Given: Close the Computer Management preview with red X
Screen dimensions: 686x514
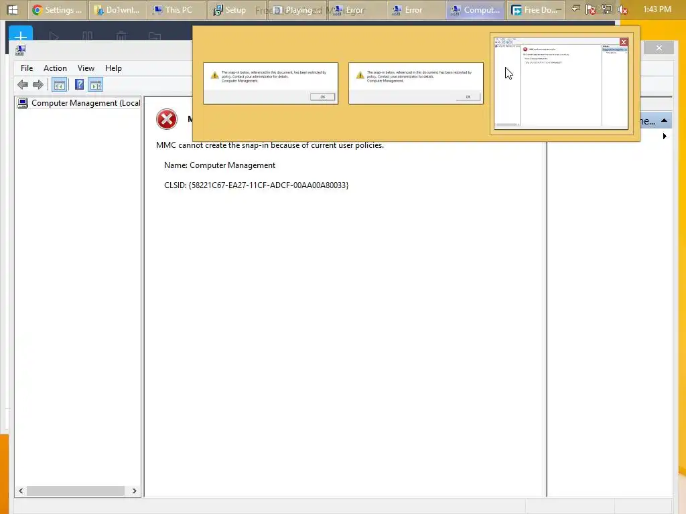Looking at the screenshot, I should pos(624,42).
